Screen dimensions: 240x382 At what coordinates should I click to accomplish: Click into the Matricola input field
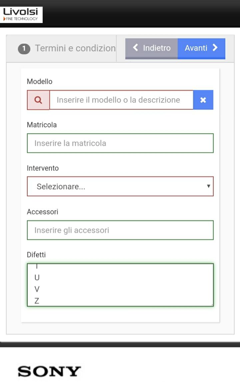pyautogui.click(x=120, y=143)
